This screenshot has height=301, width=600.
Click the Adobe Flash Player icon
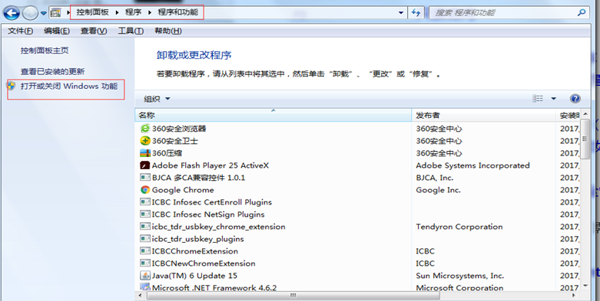145,165
